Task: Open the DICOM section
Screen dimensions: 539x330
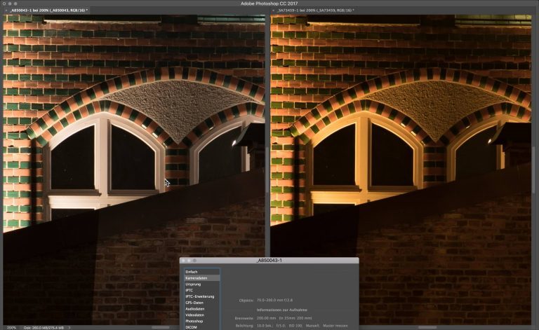Action: click(x=202, y=327)
